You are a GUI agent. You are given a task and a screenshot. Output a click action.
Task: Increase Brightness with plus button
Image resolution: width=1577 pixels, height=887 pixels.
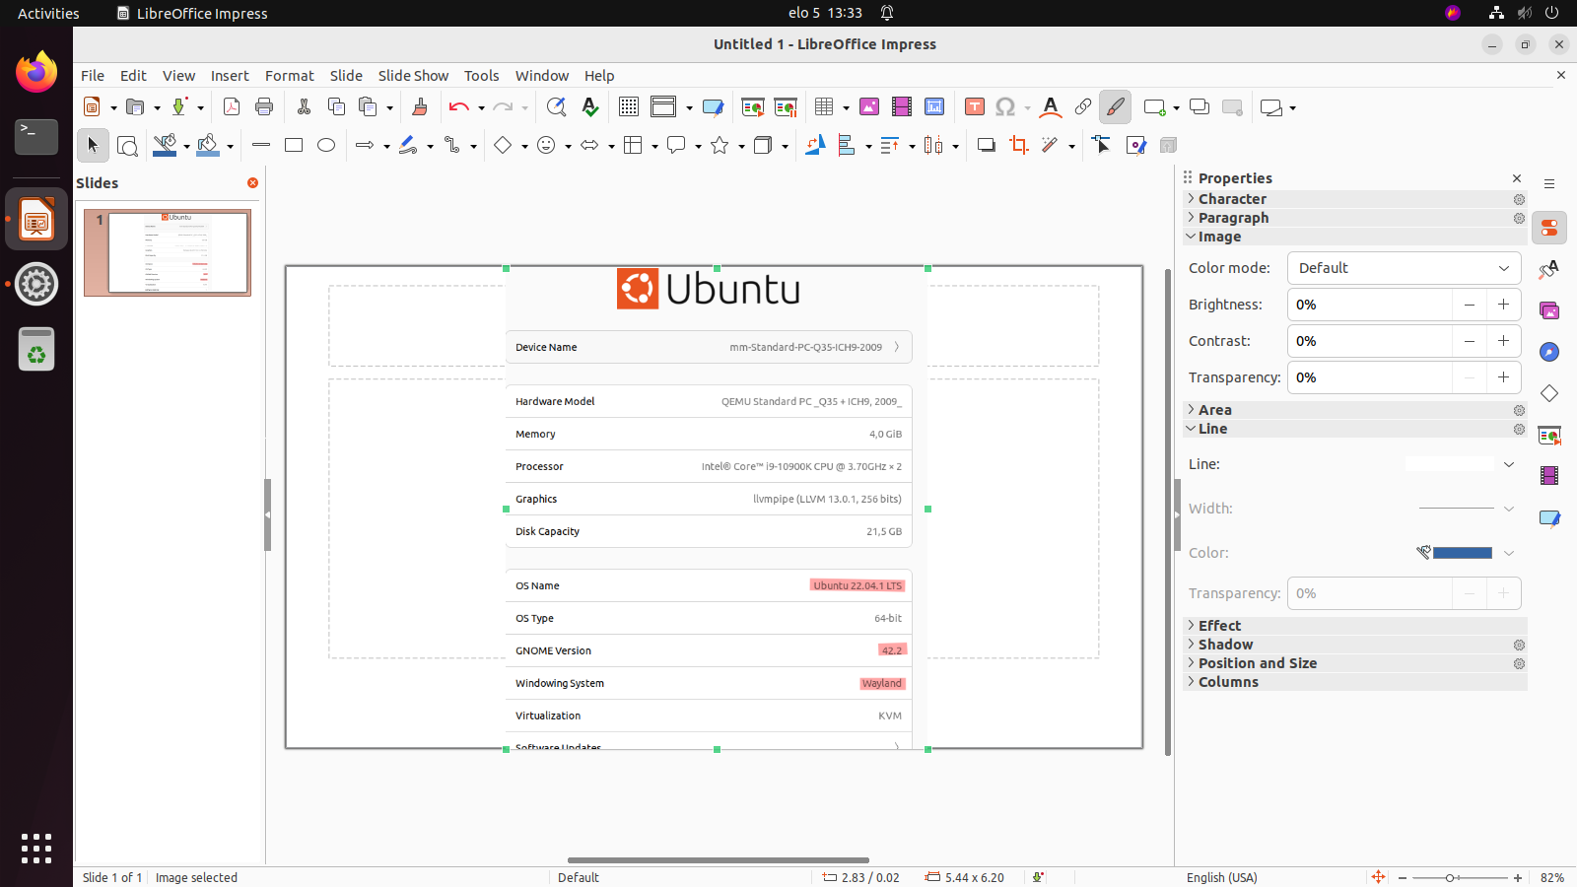pos(1503,305)
